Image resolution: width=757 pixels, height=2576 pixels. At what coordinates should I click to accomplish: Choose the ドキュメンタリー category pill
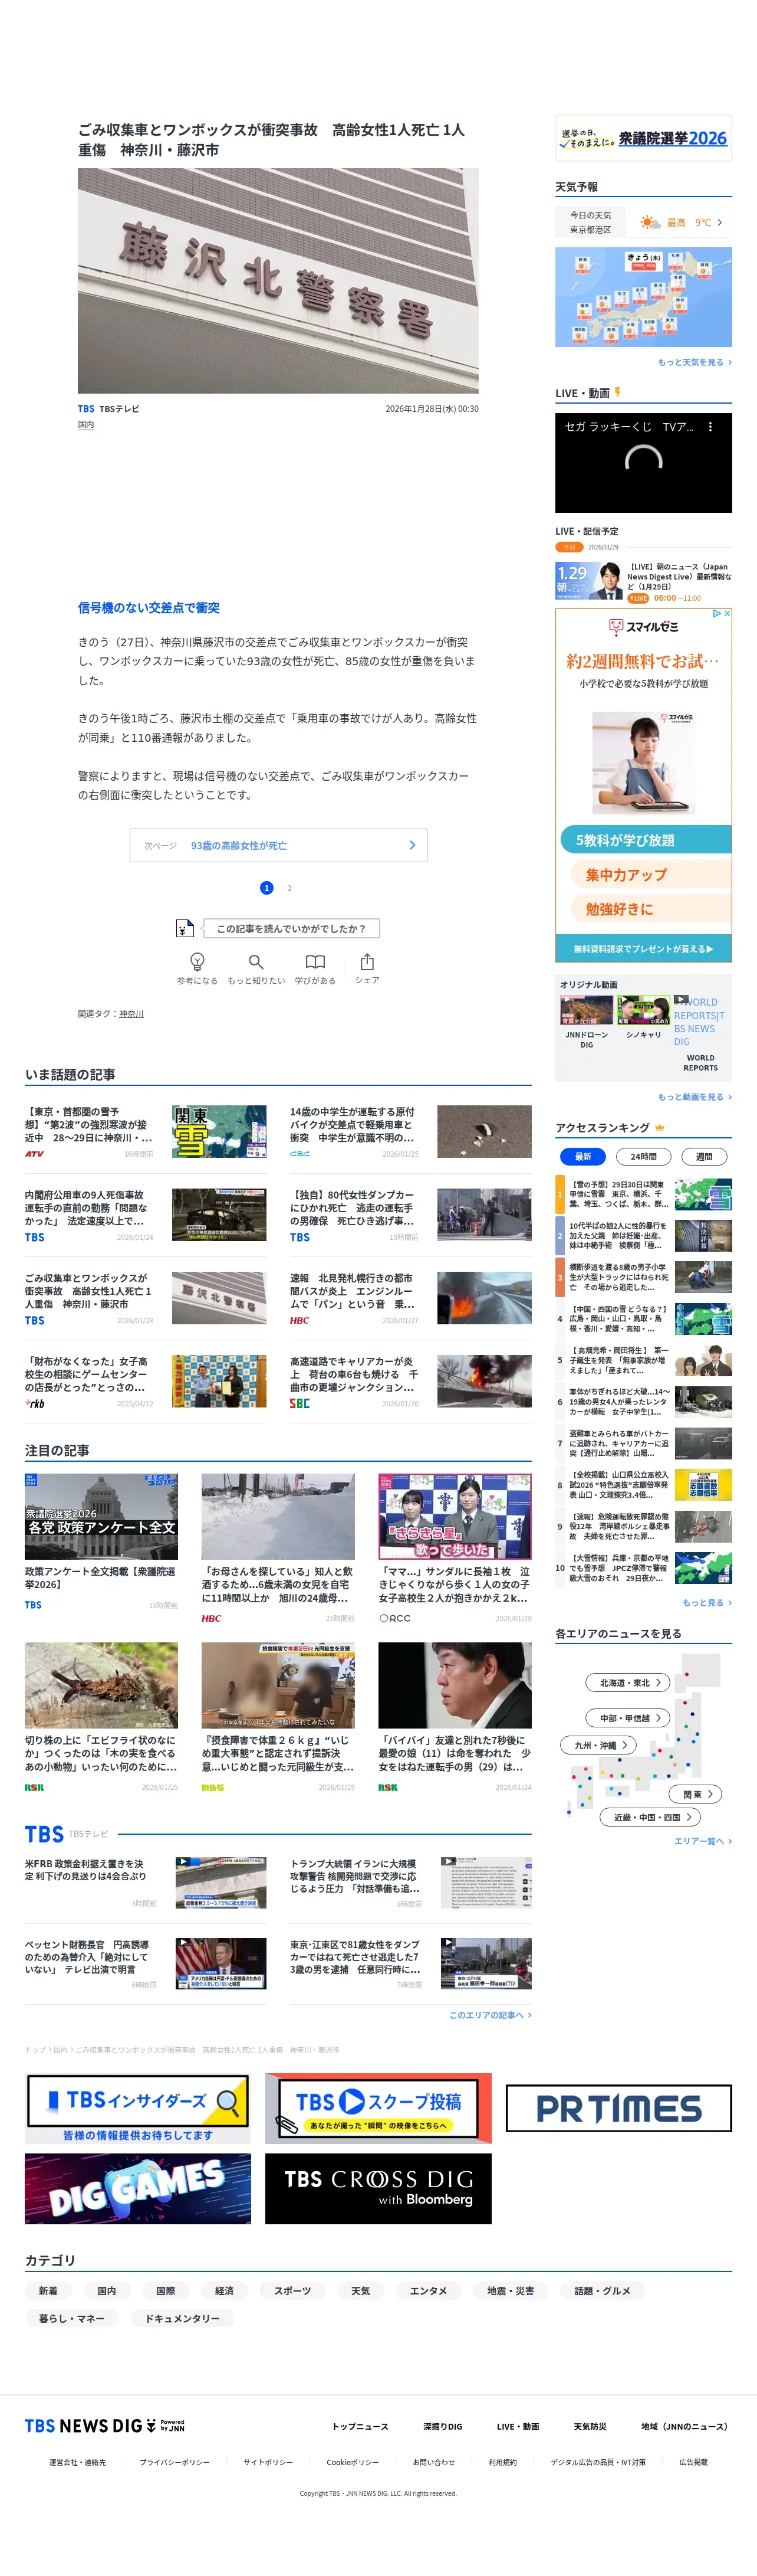pyautogui.click(x=183, y=2318)
